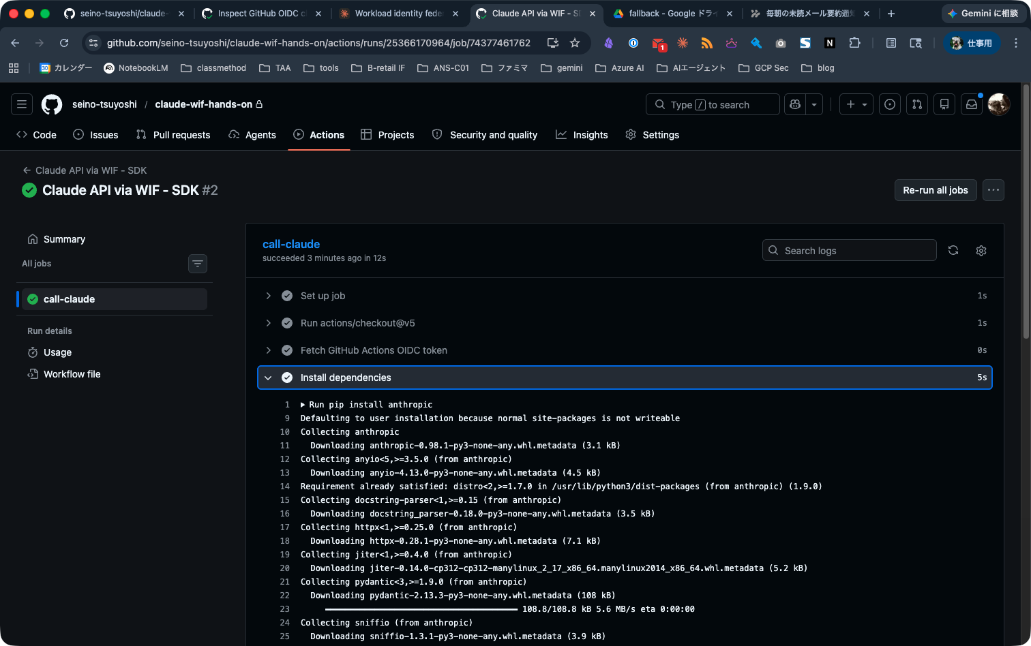Click the install app icon in address bar
The width and height of the screenshot is (1031, 646).
click(x=552, y=43)
